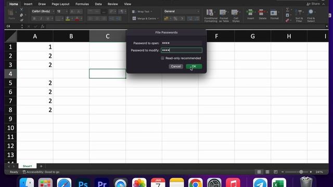Click the Paste clipboard icon
The height and width of the screenshot is (187, 333).
coord(10,13)
